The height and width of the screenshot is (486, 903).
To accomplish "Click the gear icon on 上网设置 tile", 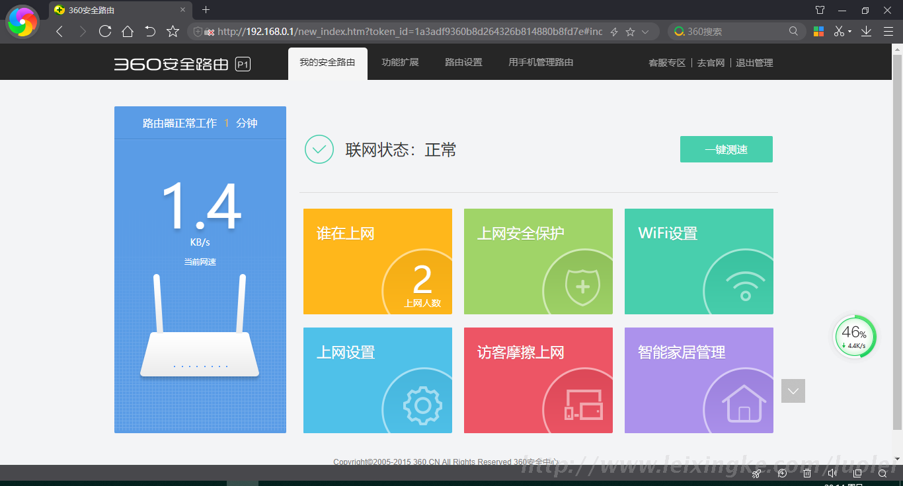I will click(x=422, y=405).
